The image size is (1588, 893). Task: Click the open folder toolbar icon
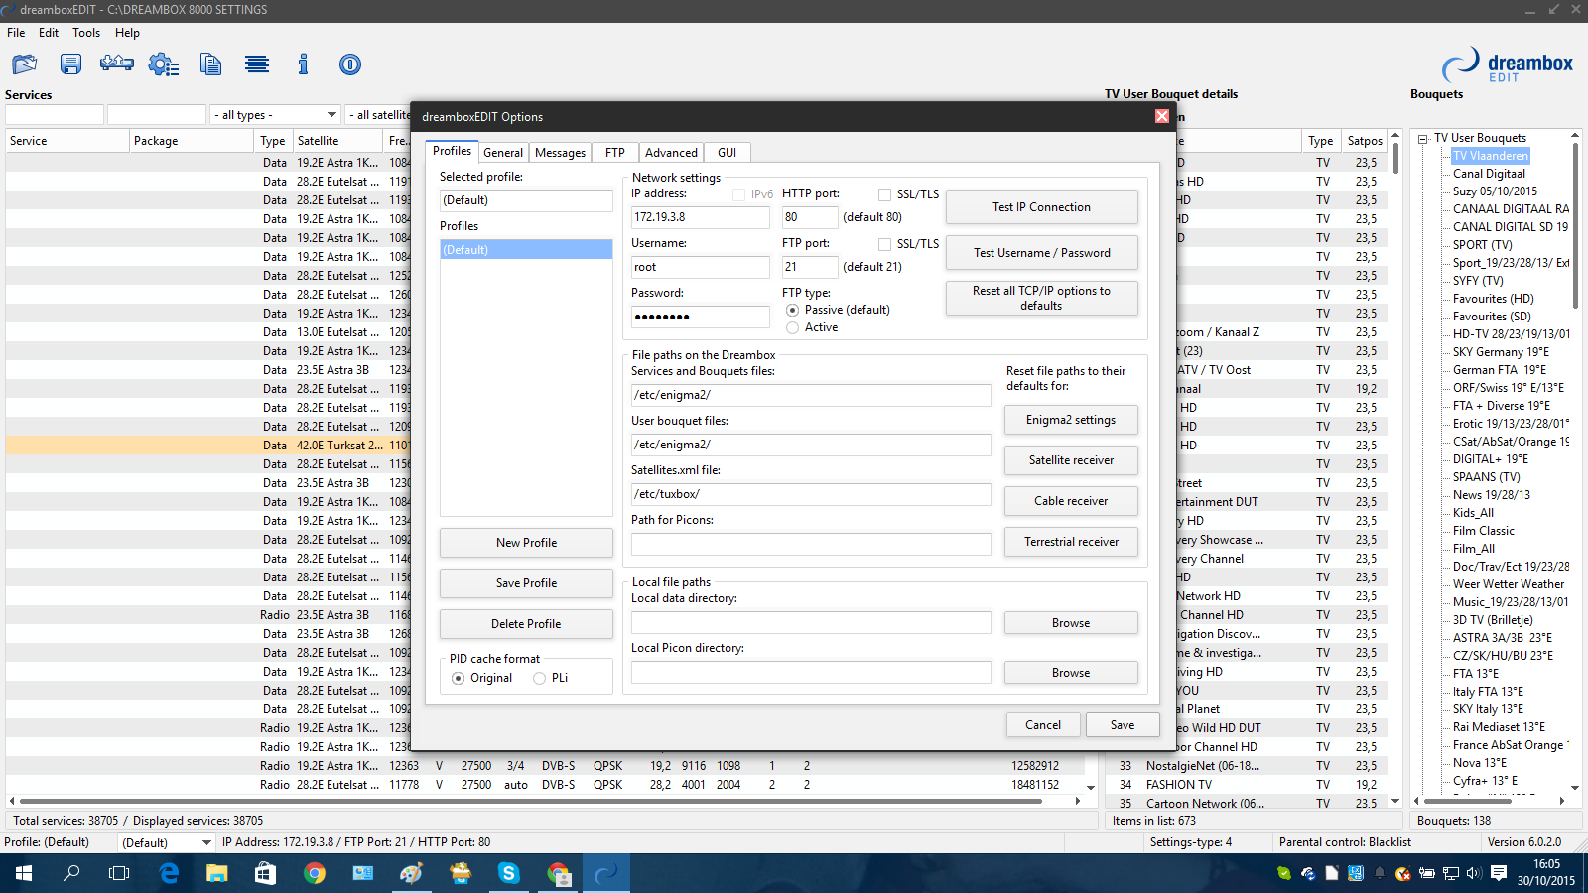pyautogui.click(x=24, y=64)
